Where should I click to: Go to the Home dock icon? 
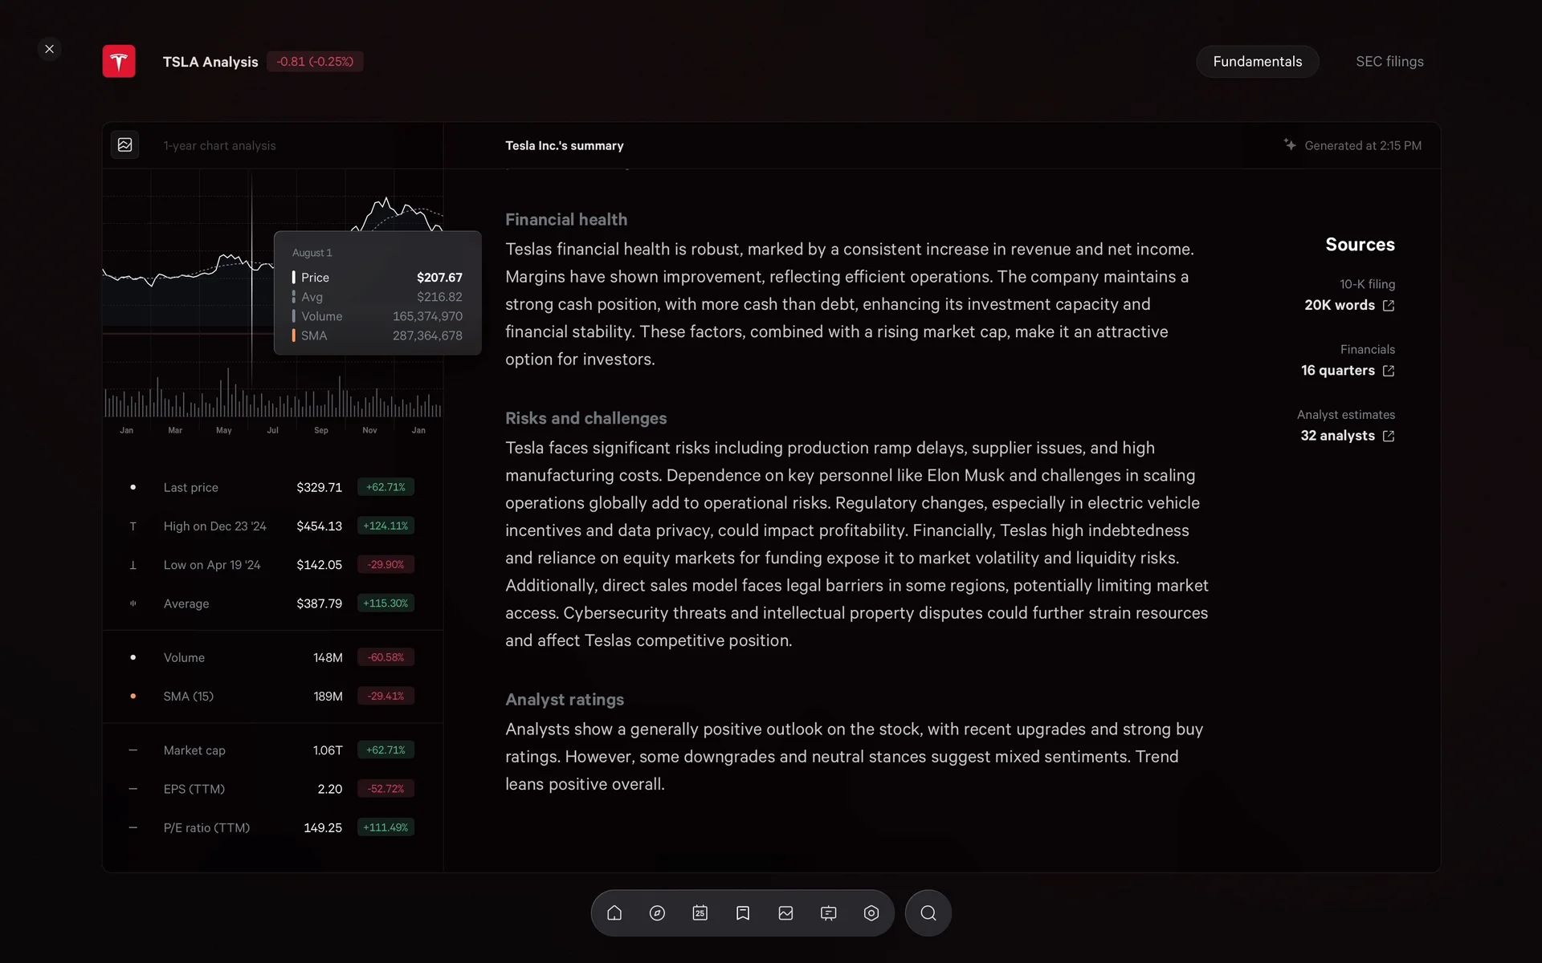pos(614,913)
